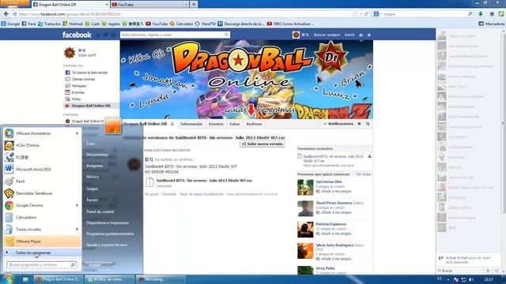
Task: Reload the current page
Action: pyautogui.click(x=366, y=14)
